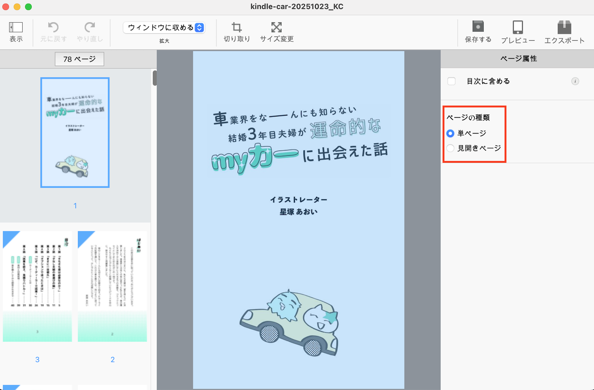Viewport: 594px width, 390px height.
Task: Select the 見開きページ radio button
Action: (x=451, y=148)
